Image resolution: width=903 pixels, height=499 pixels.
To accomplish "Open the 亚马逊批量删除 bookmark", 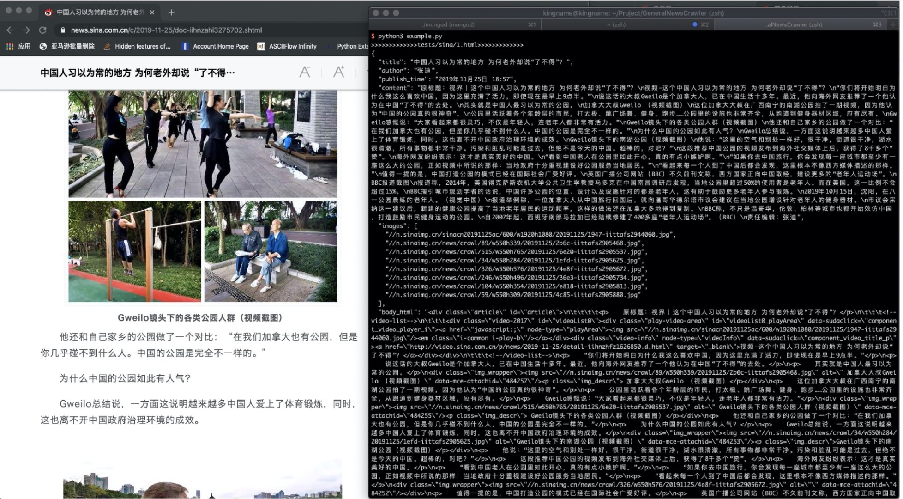I will 67,46.
